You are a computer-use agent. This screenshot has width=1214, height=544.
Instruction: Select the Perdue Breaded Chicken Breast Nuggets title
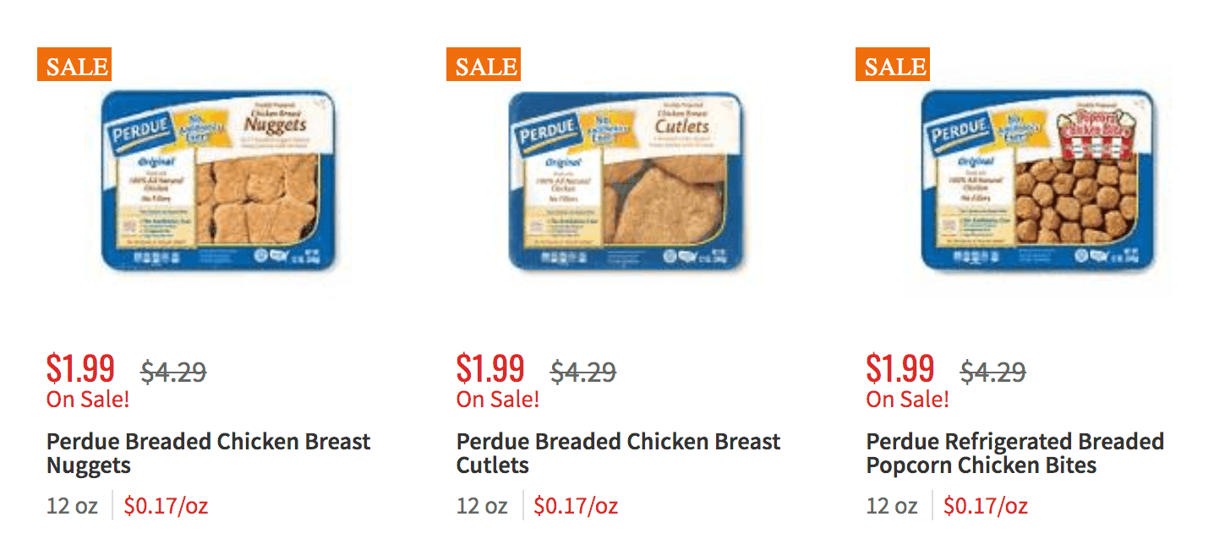[207, 453]
